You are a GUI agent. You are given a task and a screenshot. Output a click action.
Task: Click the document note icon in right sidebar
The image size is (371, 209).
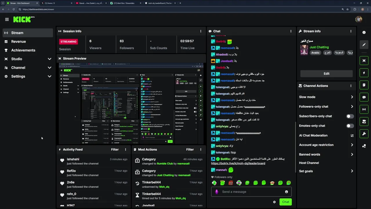click(364, 85)
